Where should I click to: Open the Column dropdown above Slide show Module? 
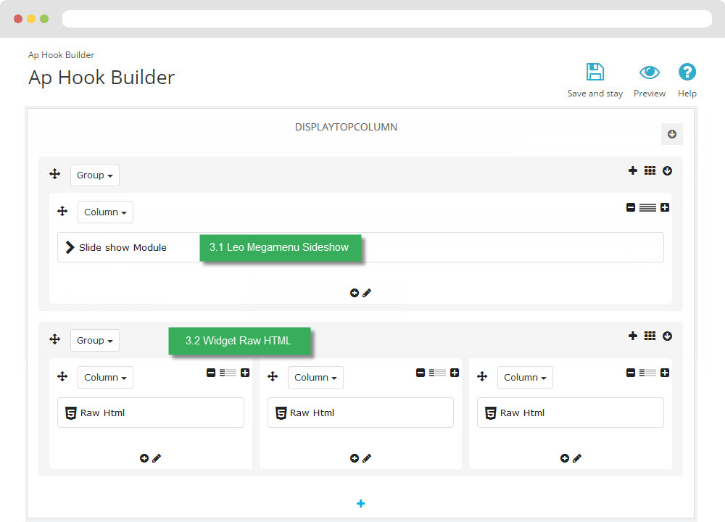pos(105,212)
